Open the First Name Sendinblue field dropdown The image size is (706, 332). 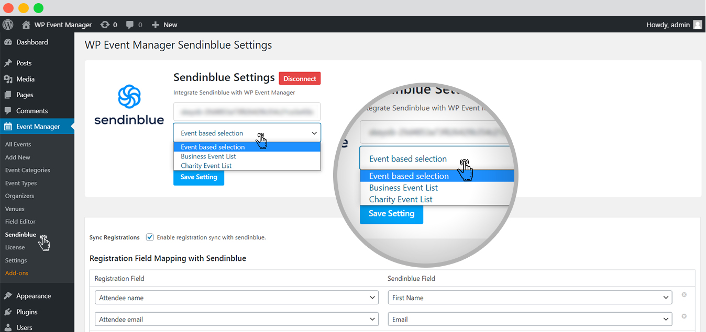pos(529,297)
